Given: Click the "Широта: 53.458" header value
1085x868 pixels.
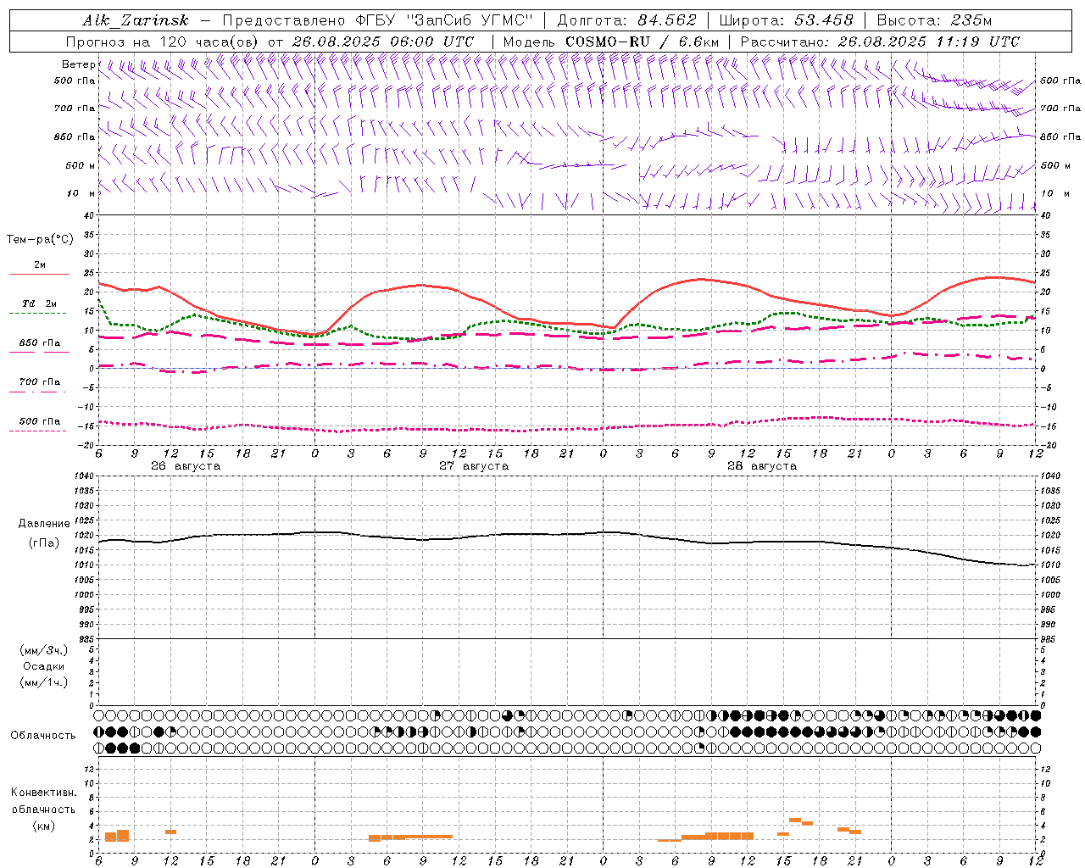Looking at the screenshot, I should [786, 20].
